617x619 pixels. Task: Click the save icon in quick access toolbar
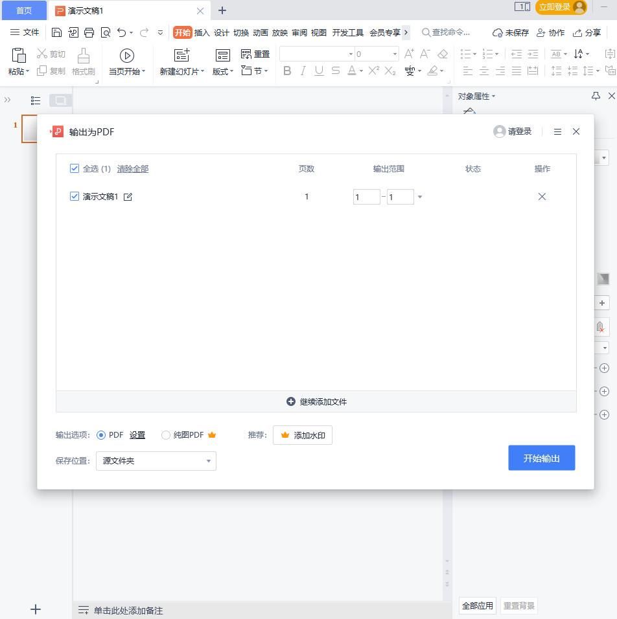tap(56, 32)
